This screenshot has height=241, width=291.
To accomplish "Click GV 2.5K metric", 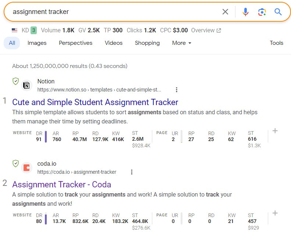I will pos(89,30).
